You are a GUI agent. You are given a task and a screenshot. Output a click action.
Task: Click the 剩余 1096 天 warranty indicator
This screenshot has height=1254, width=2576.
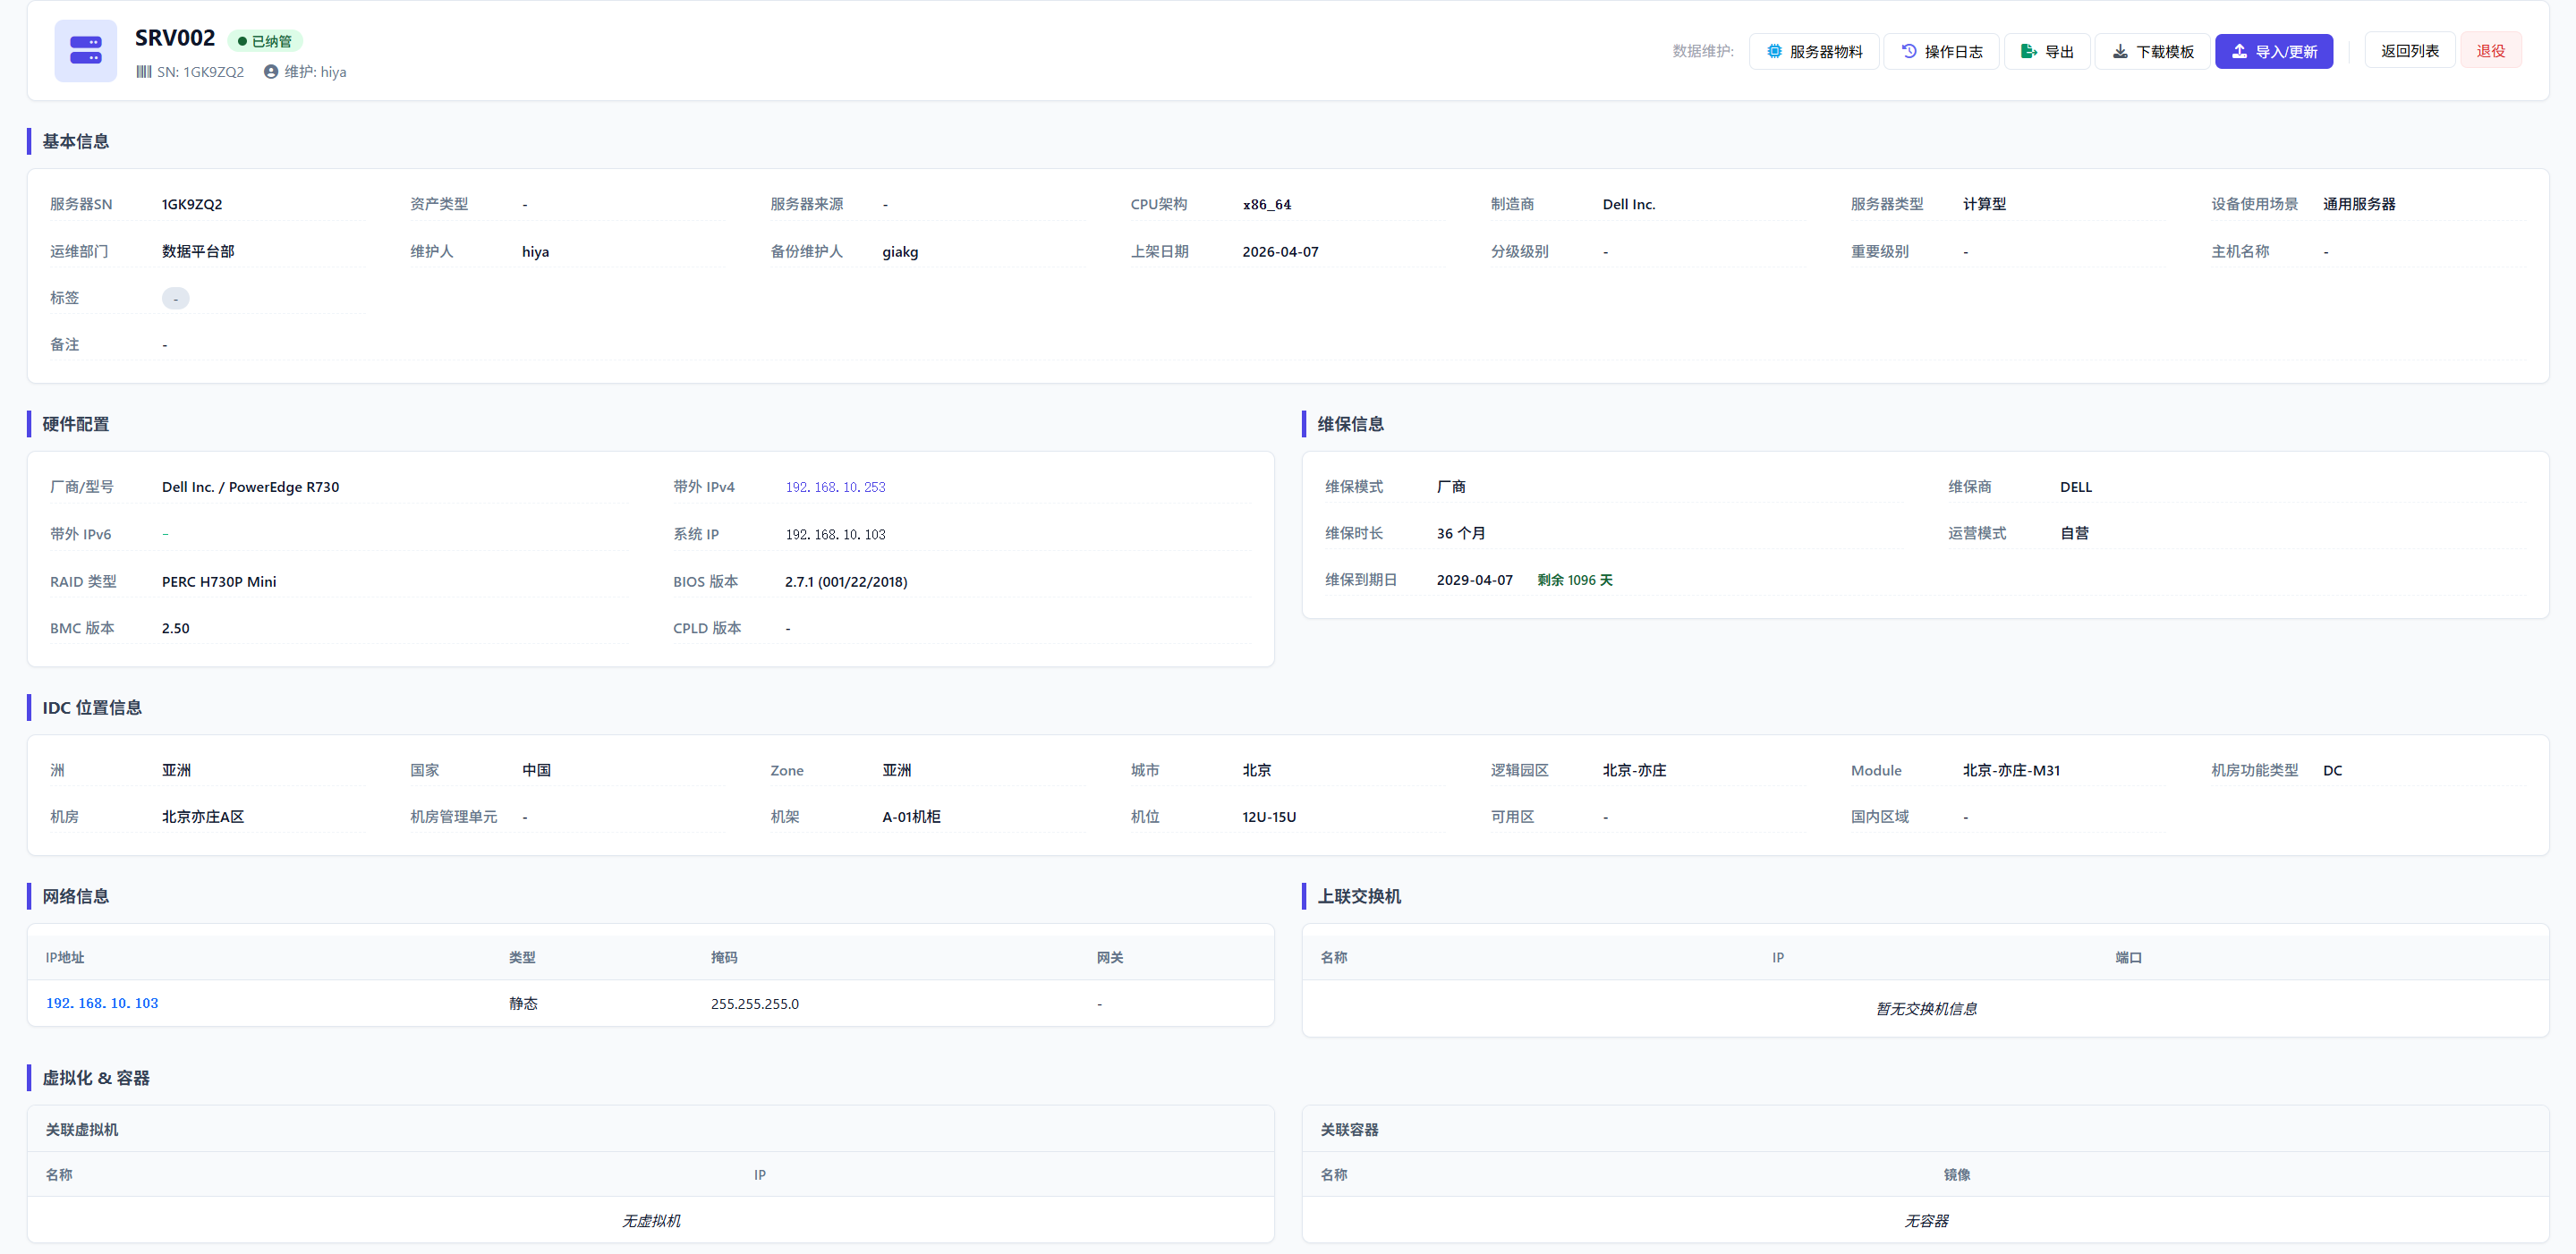point(1574,580)
